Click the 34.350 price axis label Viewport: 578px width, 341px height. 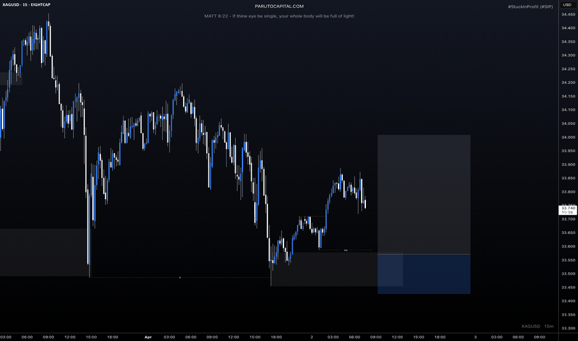568,42
